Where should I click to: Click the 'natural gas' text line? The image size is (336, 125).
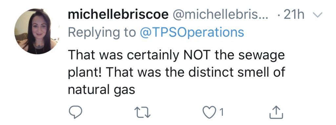102,90
